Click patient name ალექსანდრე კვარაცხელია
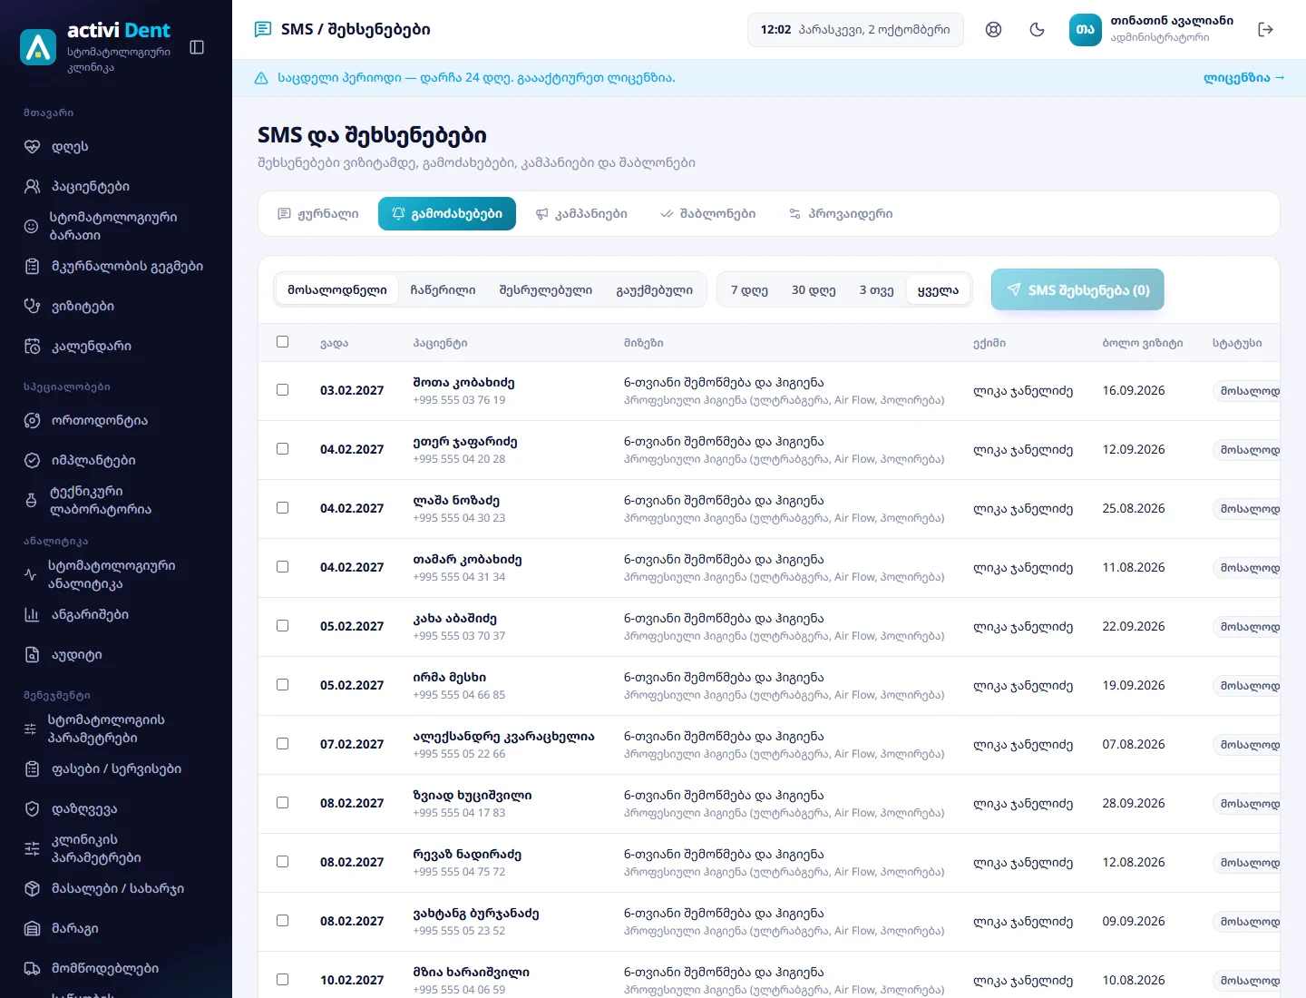Screen dimensions: 1306x998 (503, 736)
